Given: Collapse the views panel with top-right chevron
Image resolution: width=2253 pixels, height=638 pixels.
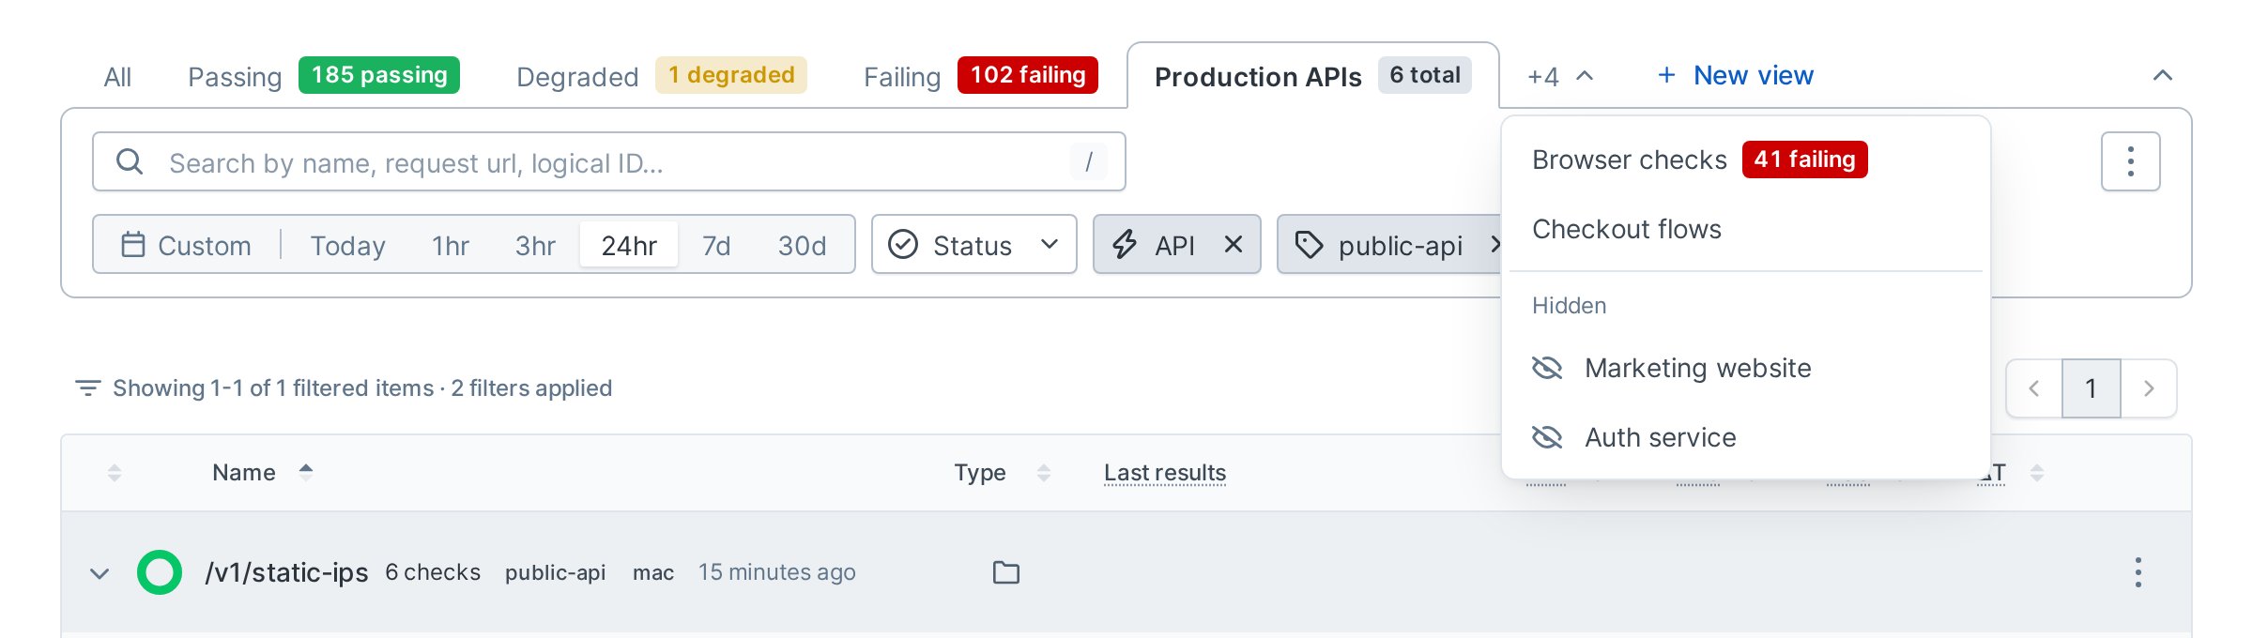Looking at the screenshot, I should point(2162,75).
